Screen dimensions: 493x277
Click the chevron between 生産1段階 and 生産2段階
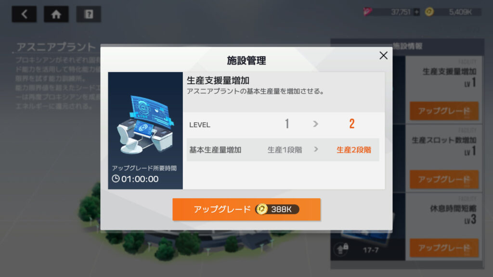(x=316, y=150)
